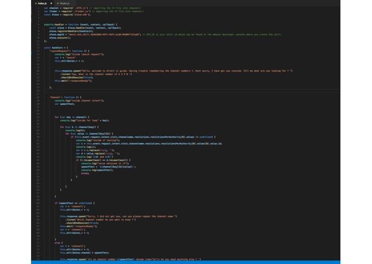Viewport: 372px width, 264px height.
Task: Click 'exports.handler = function' declaration line
Action: [x=81, y=25]
